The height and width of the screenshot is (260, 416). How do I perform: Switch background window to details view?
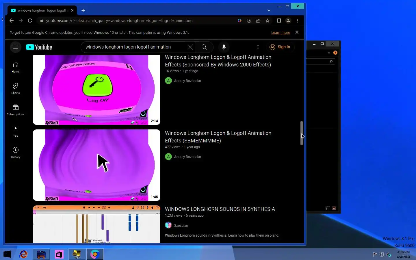pyautogui.click(x=328, y=208)
